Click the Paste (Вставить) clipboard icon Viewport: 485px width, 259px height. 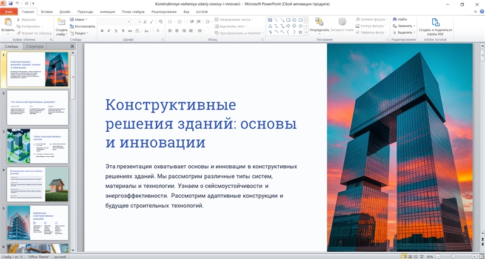click(8, 22)
